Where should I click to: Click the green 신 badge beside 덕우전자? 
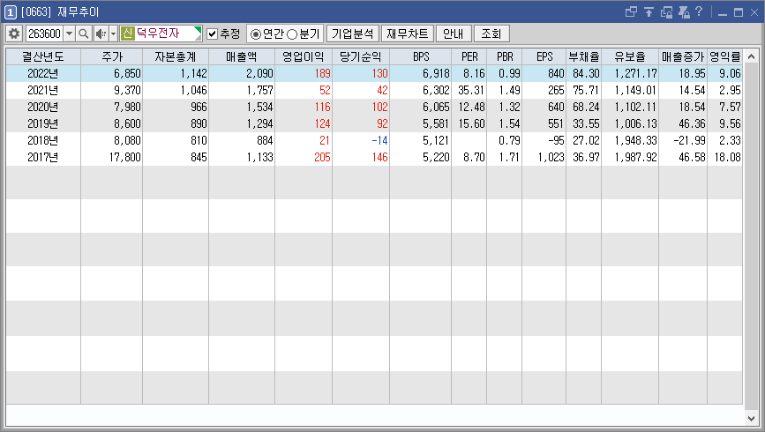pyautogui.click(x=127, y=34)
